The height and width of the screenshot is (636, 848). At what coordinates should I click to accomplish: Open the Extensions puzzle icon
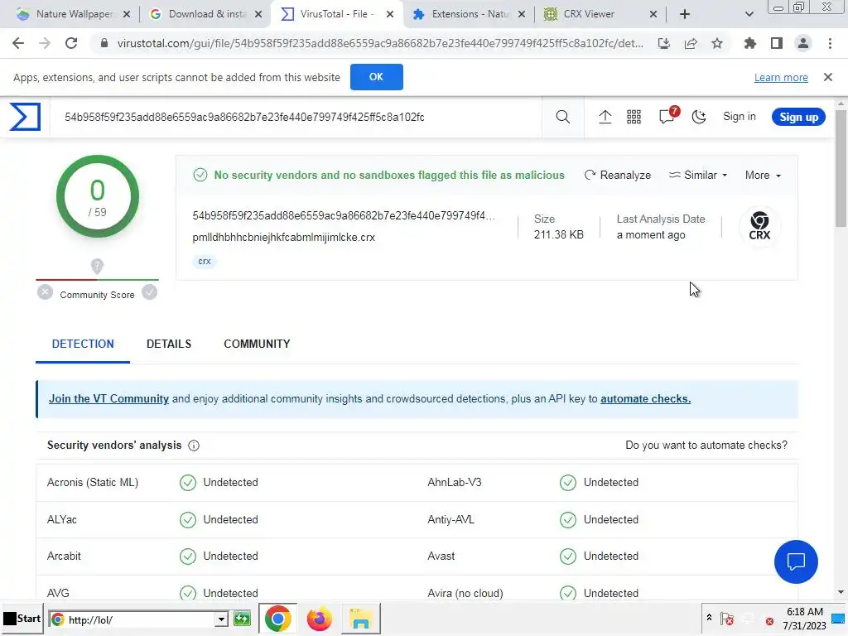749,43
